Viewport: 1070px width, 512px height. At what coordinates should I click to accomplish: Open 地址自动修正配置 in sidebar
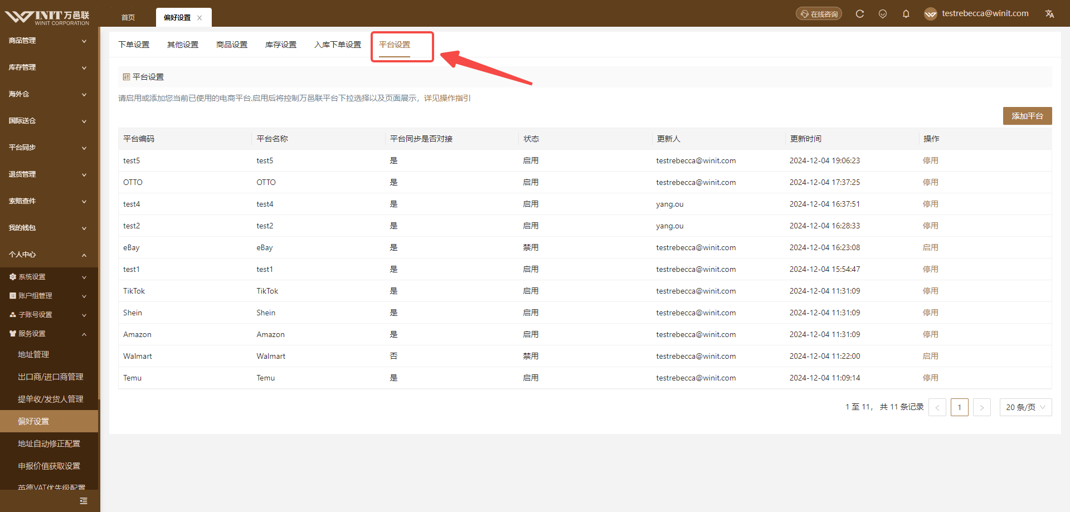tap(49, 443)
